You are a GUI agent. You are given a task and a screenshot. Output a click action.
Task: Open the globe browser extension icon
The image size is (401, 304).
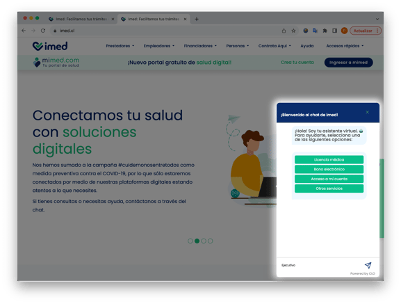click(x=306, y=31)
